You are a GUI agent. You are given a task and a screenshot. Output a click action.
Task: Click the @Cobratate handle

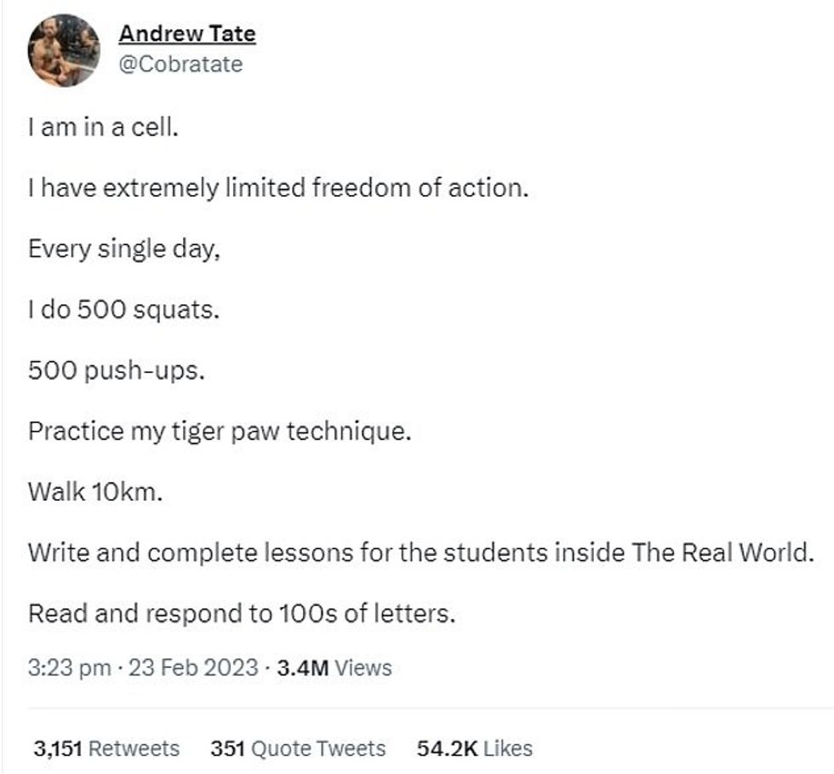coord(180,64)
